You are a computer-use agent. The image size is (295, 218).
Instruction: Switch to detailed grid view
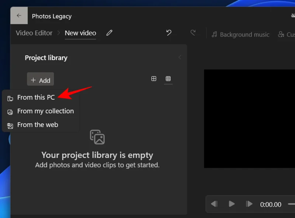[153, 79]
